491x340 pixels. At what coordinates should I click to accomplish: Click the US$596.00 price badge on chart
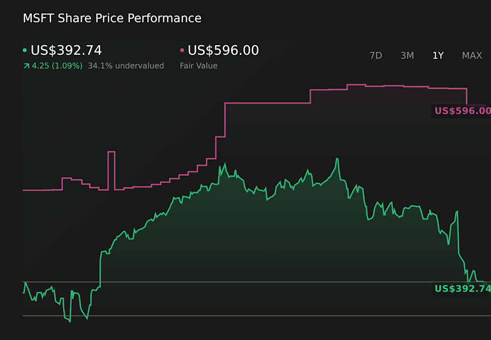click(461, 111)
